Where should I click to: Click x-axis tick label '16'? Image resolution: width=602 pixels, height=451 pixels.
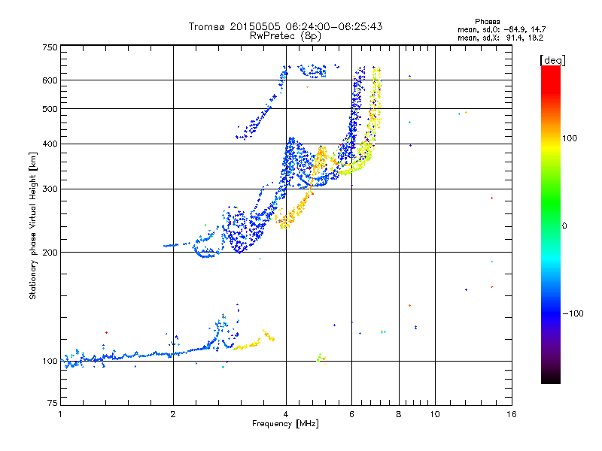pyautogui.click(x=512, y=414)
